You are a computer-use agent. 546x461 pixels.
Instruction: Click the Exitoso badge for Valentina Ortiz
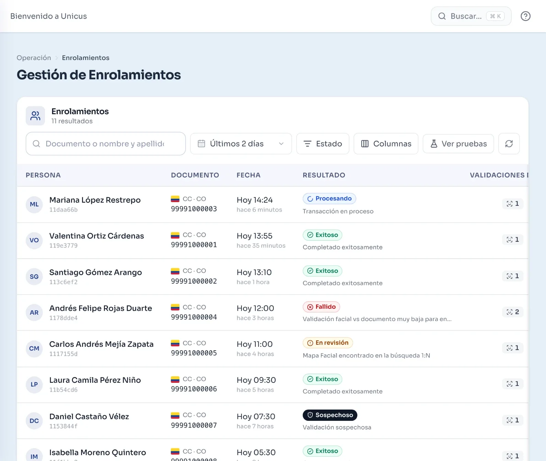pyautogui.click(x=323, y=235)
